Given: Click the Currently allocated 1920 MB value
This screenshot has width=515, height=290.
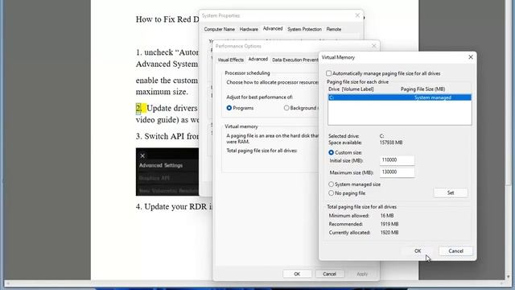Looking at the screenshot, I should pyautogui.click(x=389, y=233).
